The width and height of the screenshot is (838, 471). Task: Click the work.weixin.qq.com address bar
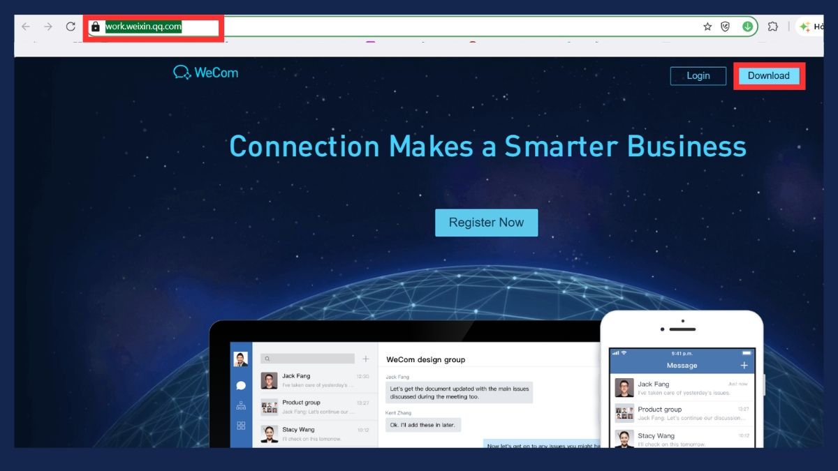[x=422, y=27]
